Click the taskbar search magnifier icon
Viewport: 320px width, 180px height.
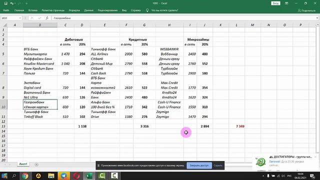14,175
